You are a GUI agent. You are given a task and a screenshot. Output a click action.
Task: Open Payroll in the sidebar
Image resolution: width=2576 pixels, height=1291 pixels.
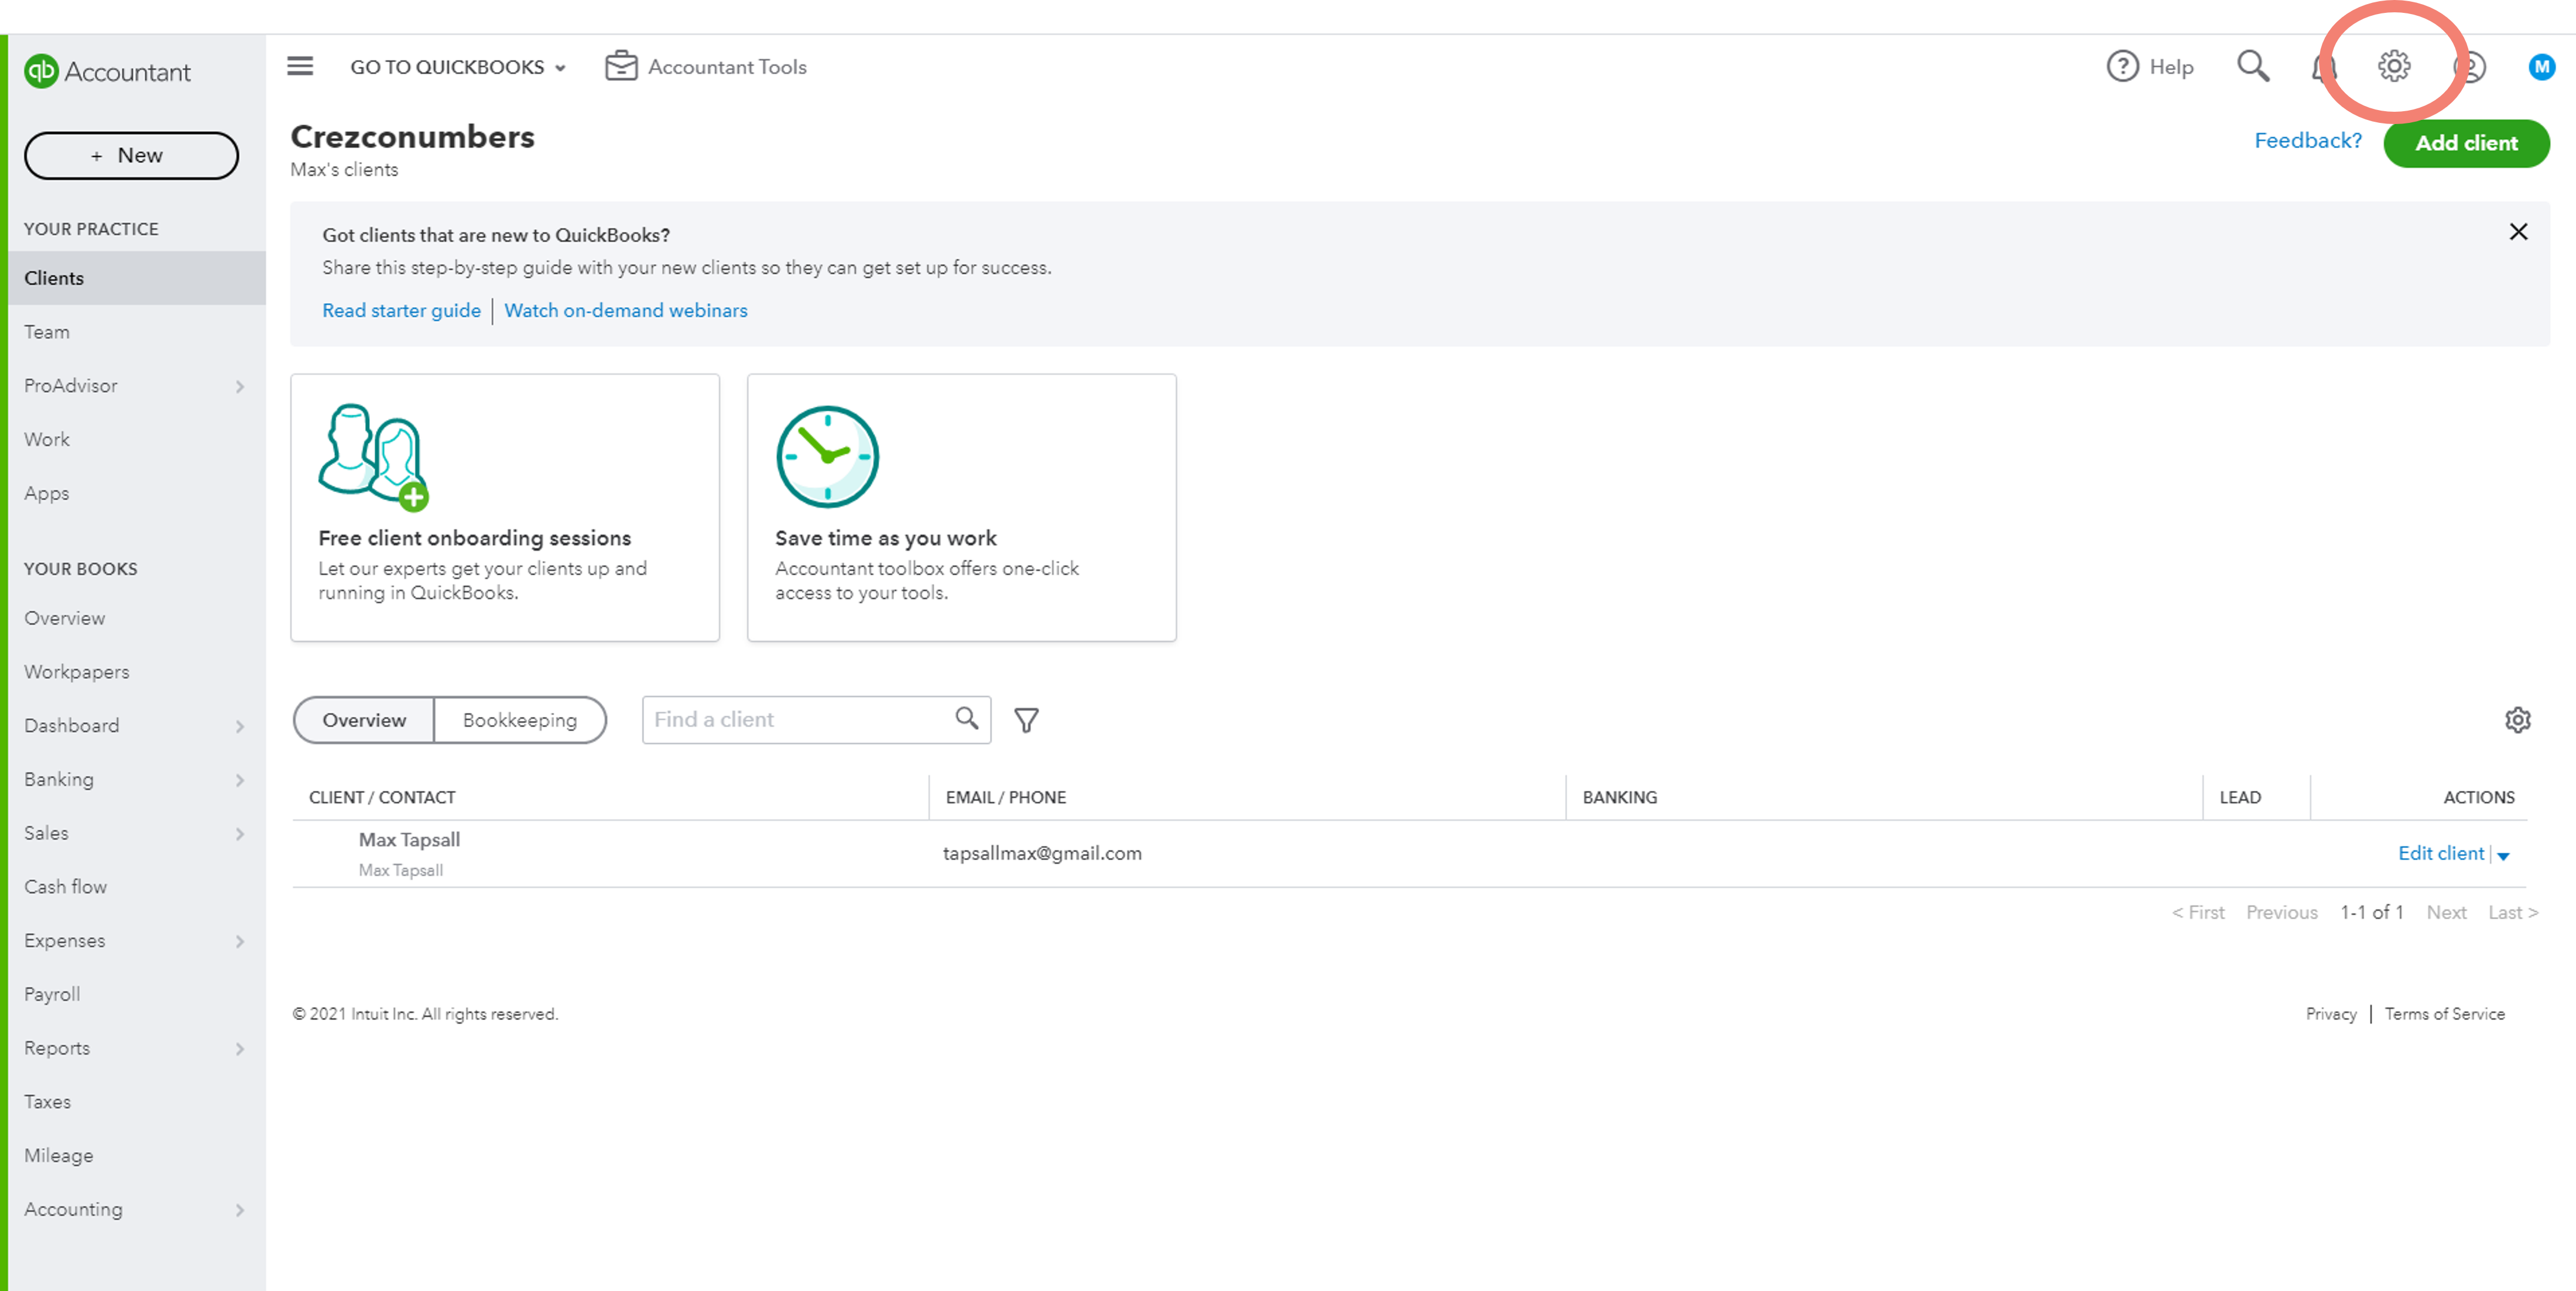click(137, 995)
